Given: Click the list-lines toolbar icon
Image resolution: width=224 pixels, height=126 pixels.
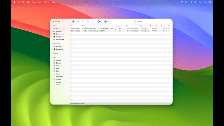Looking at the screenshot, I should point(88,21).
